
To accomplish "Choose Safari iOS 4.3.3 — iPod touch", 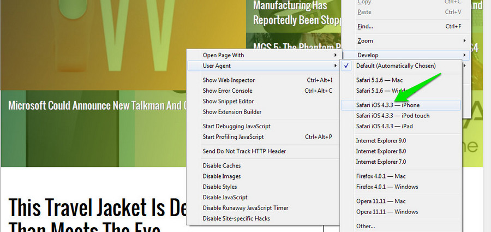I will coord(401,116).
